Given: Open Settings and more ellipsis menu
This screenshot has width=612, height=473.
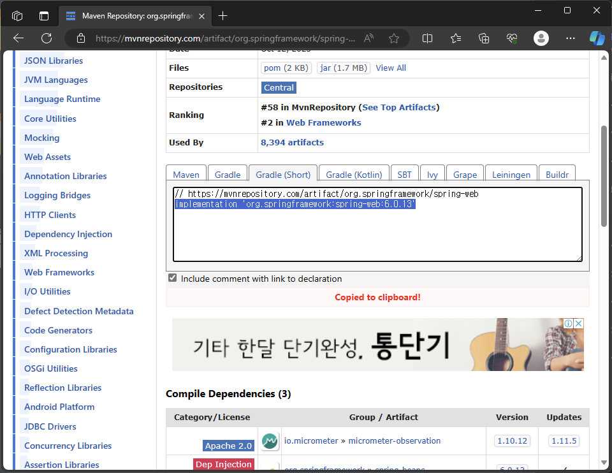Looking at the screenshot, I should point(570,38).
